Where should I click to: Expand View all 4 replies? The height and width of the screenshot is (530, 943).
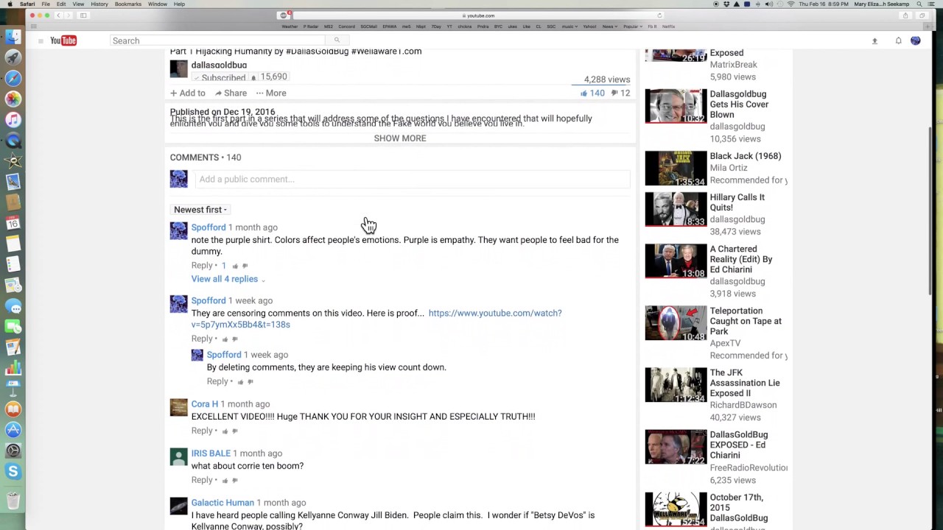point(228,279)
